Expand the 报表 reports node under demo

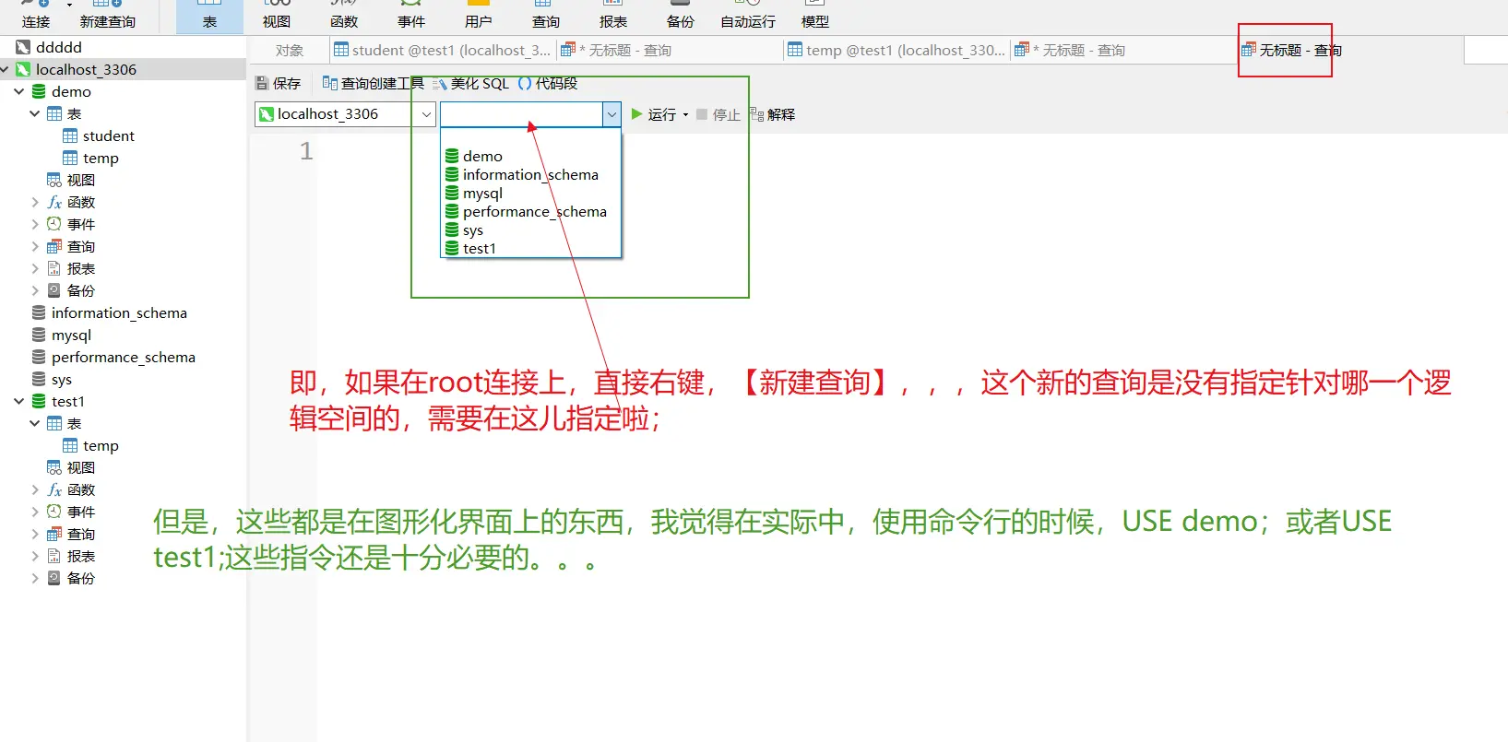pyautogui.click(x=35, y=268)
